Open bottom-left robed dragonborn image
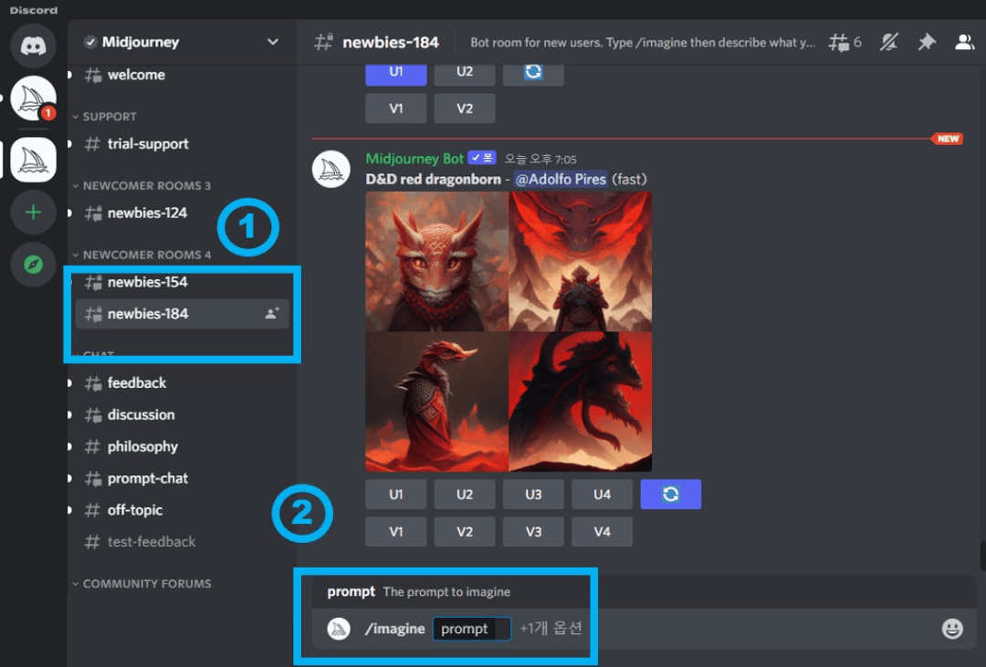Screen dimensions: 986x667 436,401
